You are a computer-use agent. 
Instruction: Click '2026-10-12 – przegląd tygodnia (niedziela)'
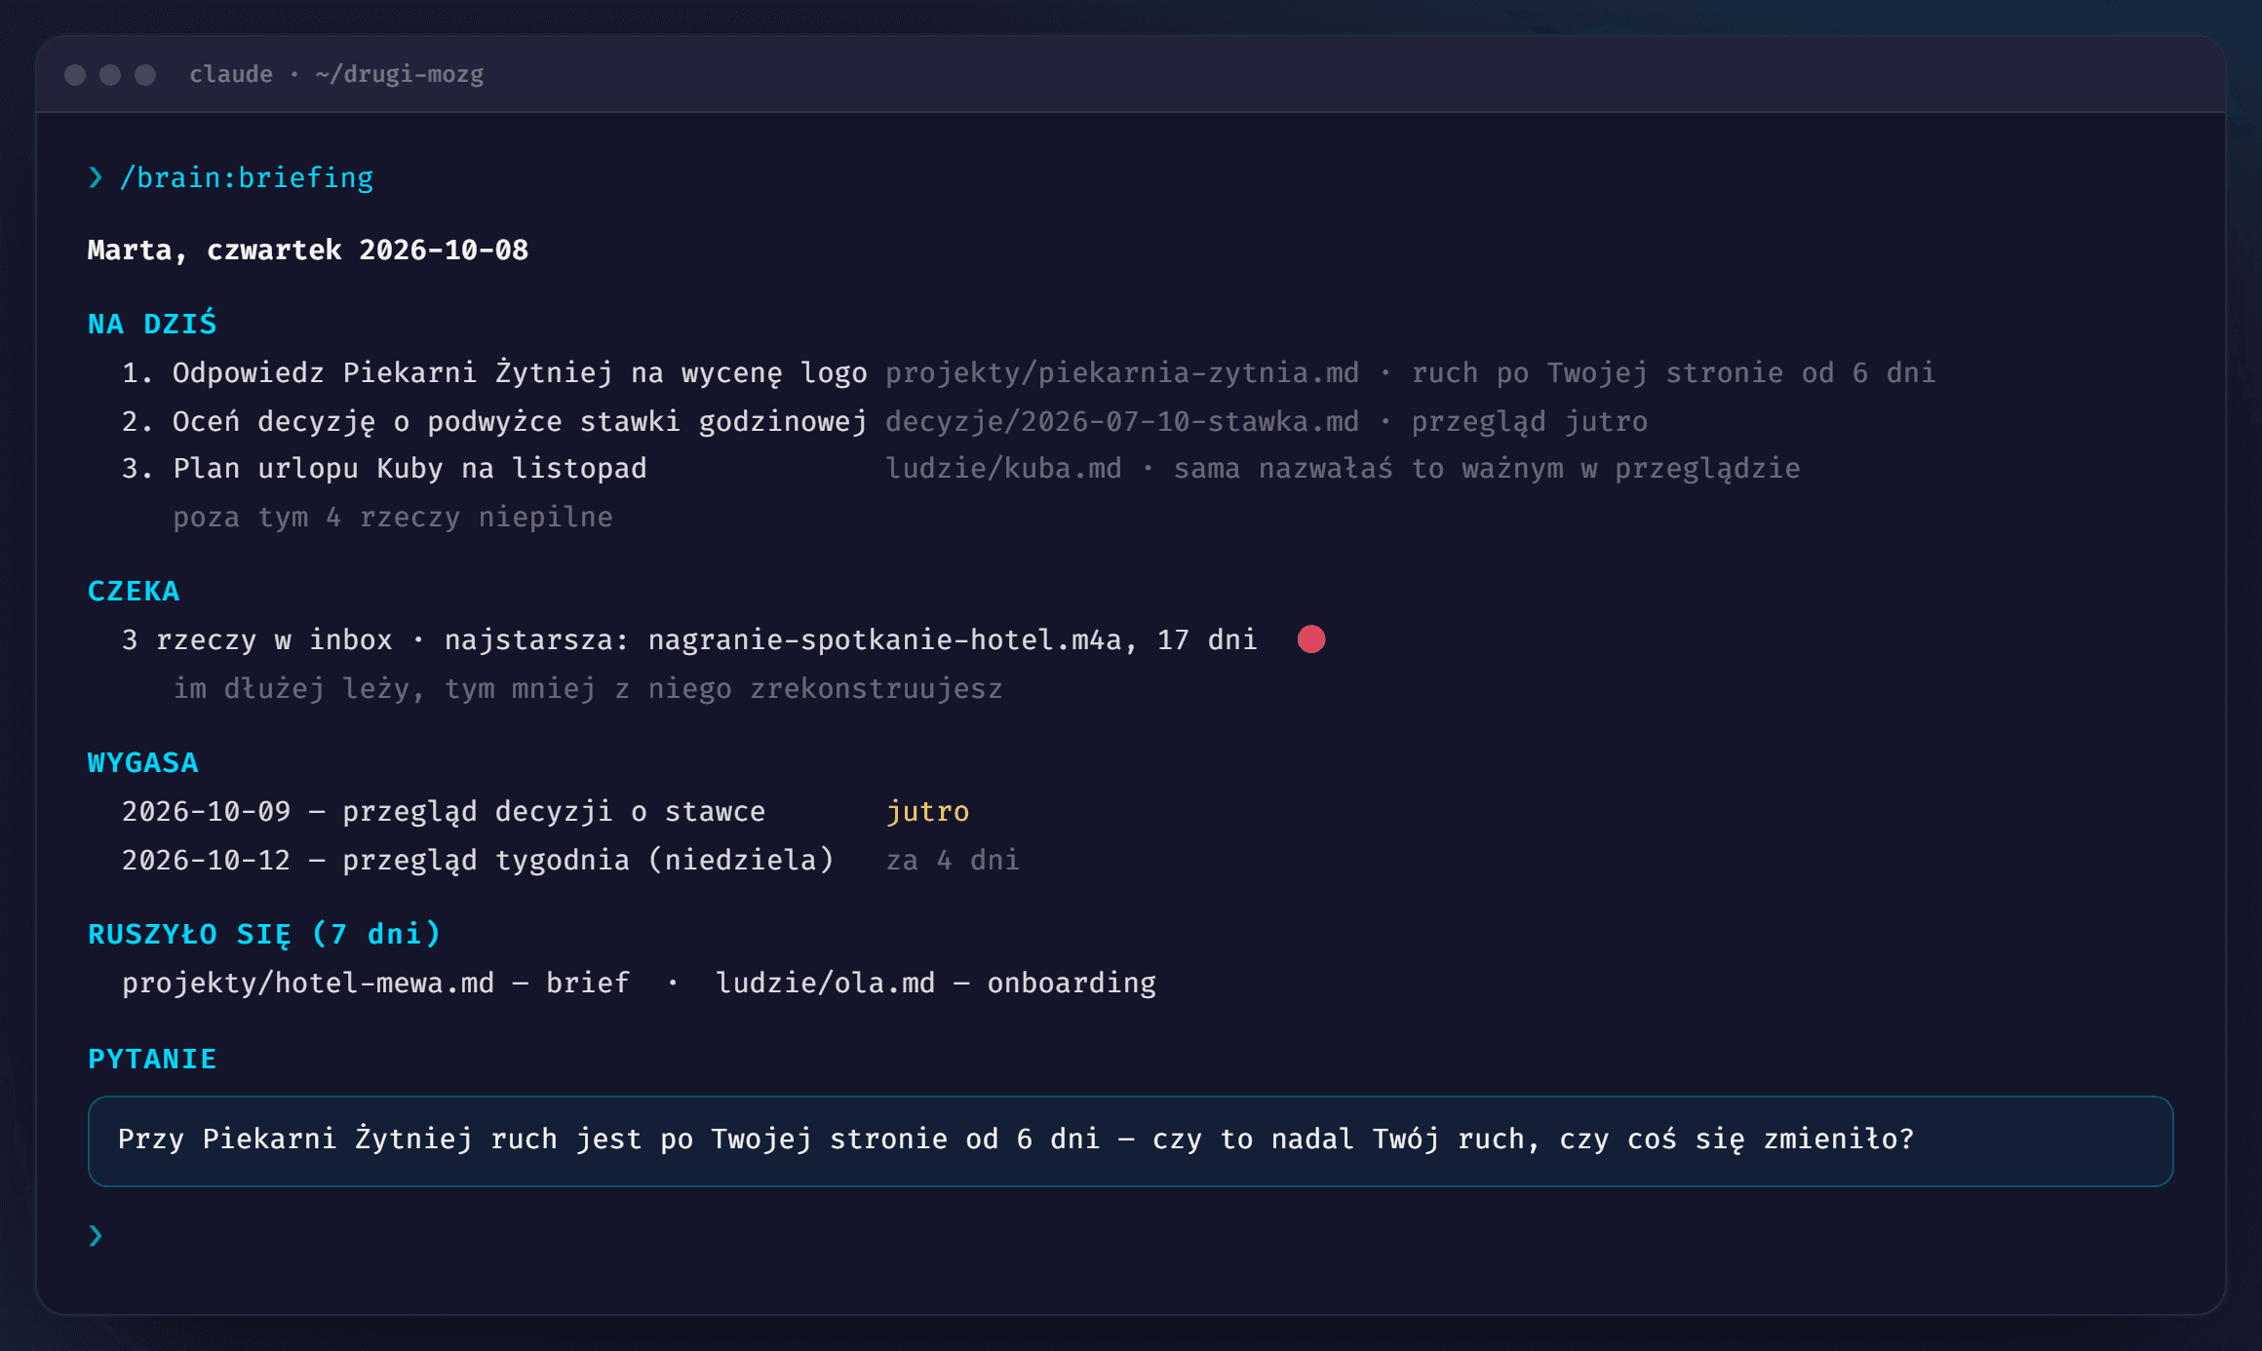478,861
